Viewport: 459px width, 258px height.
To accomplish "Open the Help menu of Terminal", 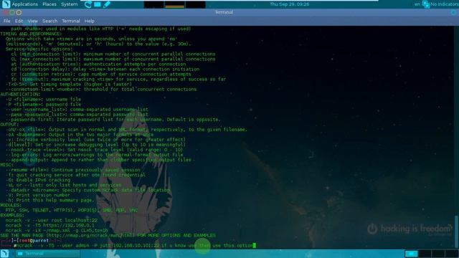I will click(89, 21).
